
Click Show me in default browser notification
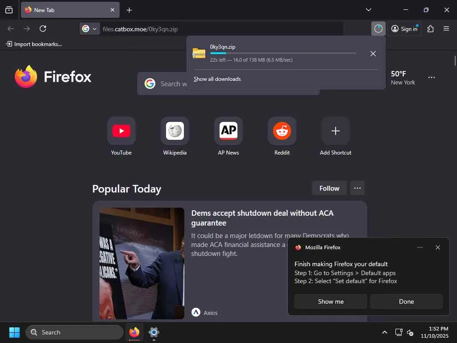(x=331, y=301)
